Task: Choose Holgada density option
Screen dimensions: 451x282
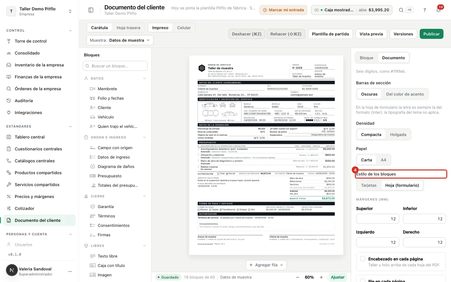Action: (x=398, y=134)
